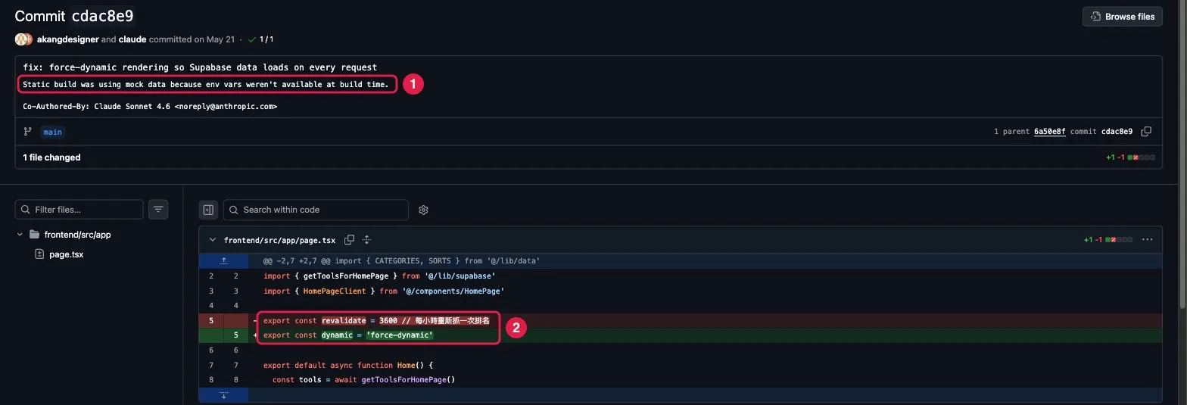The image size is (1187, 405).
Task: Click the git branch icon beside main
Action: (x=28, y=132)
